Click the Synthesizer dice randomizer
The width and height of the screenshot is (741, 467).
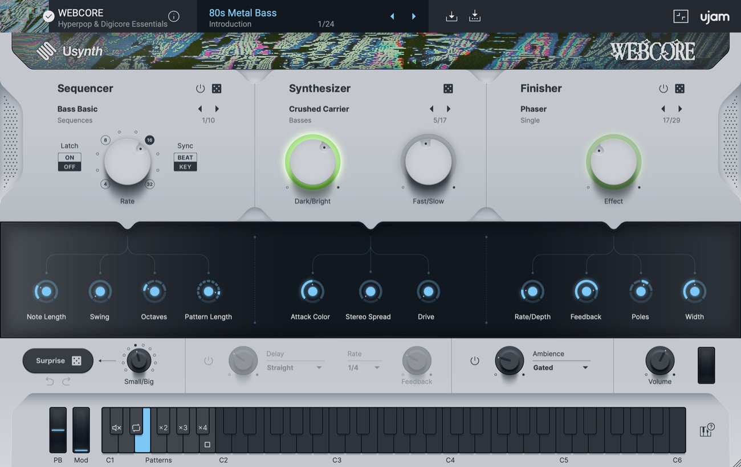(448, 88)
